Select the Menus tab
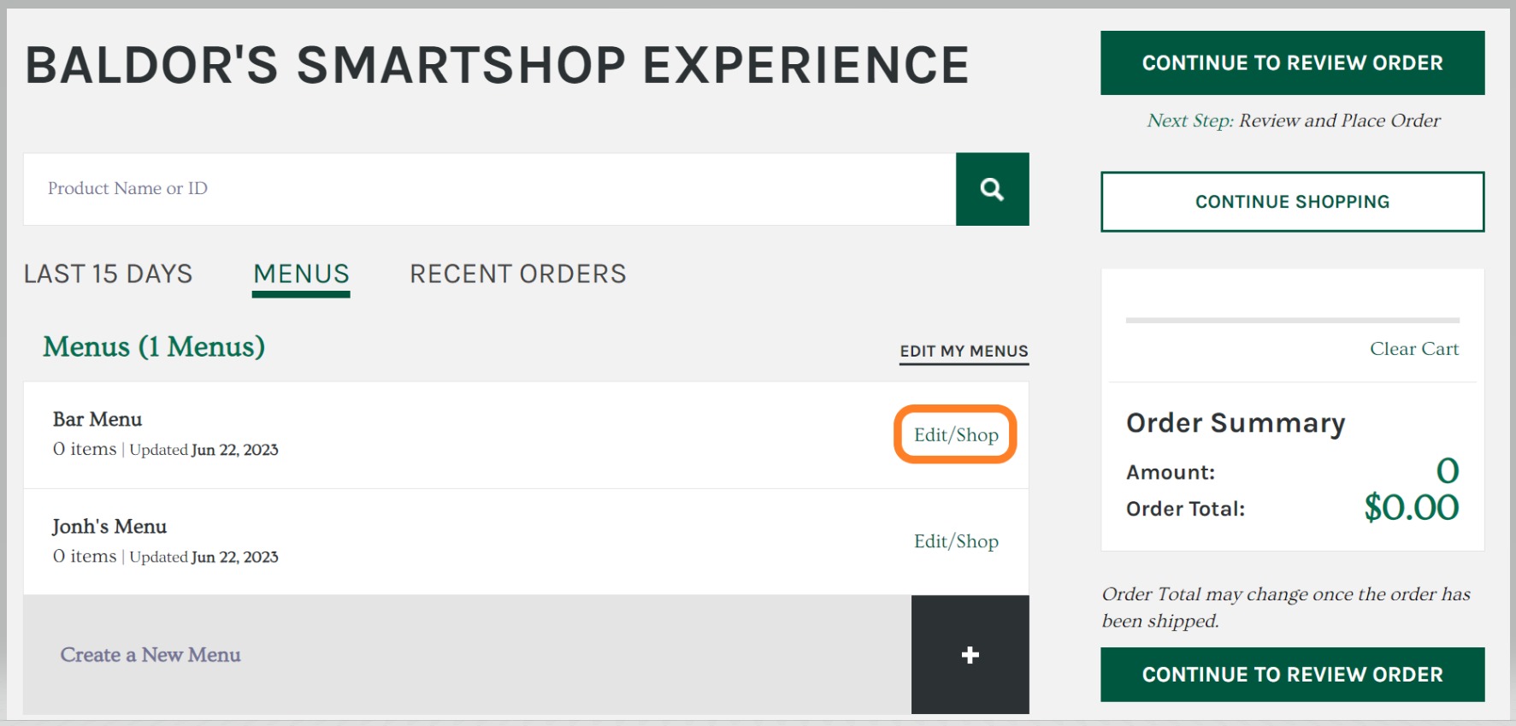The width and height of the screenshot is (1516, 726). (301, 274)
